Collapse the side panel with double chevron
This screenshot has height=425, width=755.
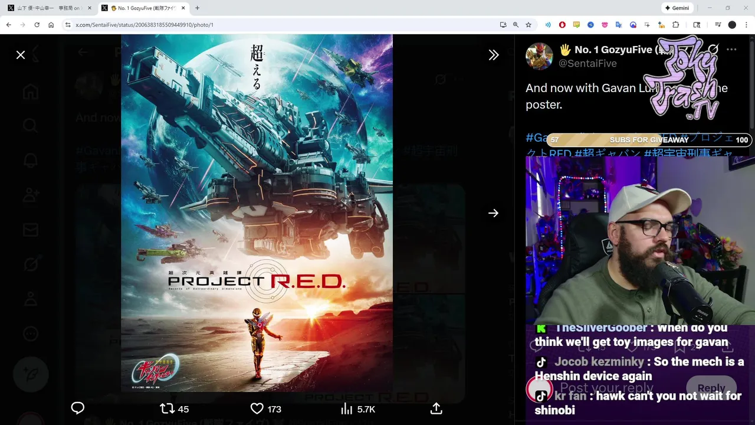[494, 55]
